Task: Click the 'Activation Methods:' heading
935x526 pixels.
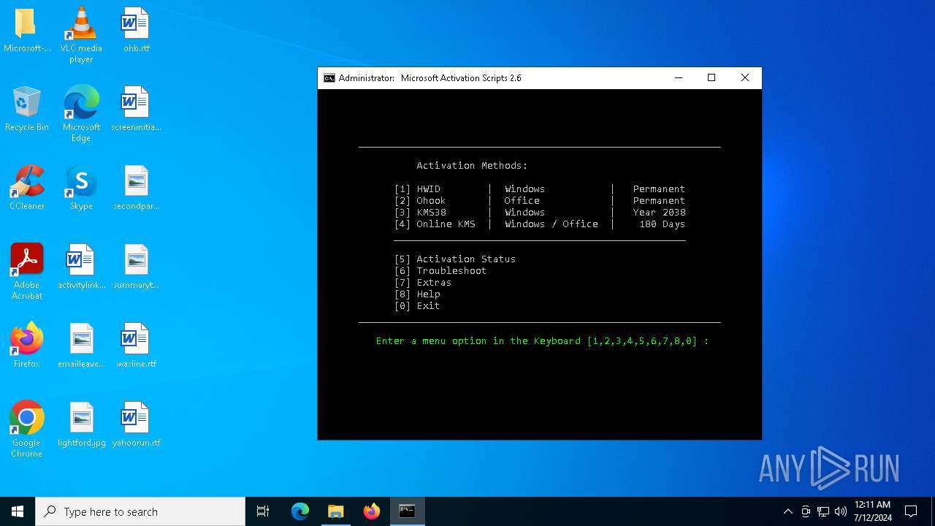Action: pyautogui.click(x=472, y=166)
